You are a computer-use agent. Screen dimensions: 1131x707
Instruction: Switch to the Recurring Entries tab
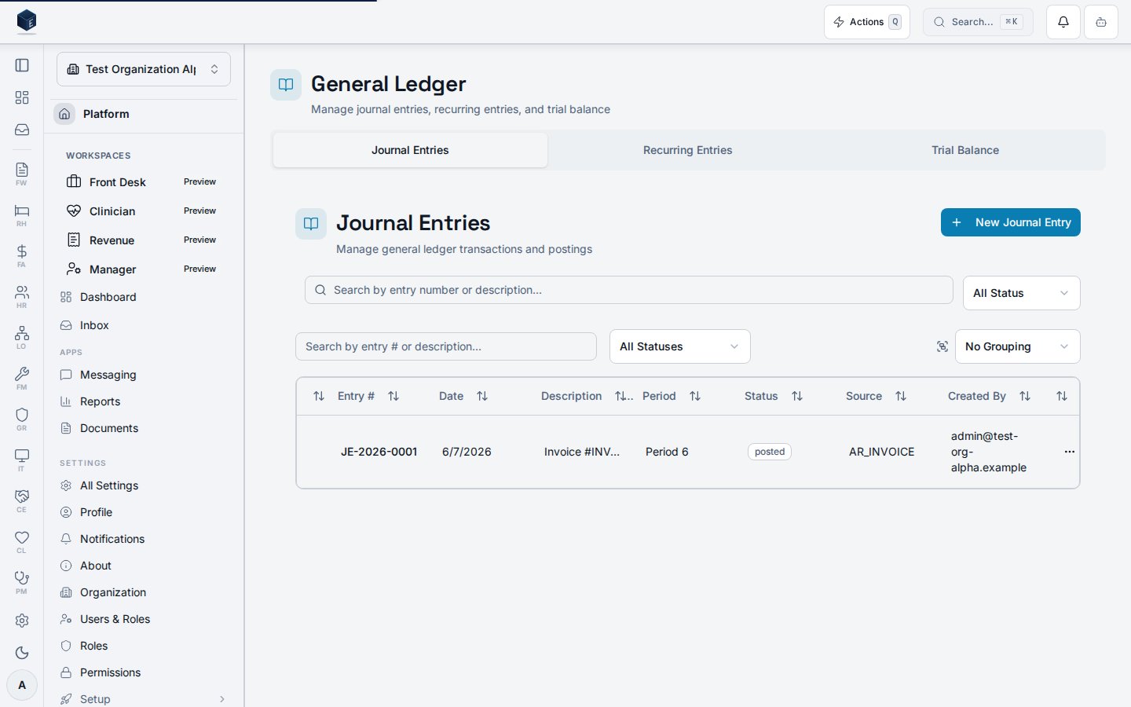coord(687,150)
